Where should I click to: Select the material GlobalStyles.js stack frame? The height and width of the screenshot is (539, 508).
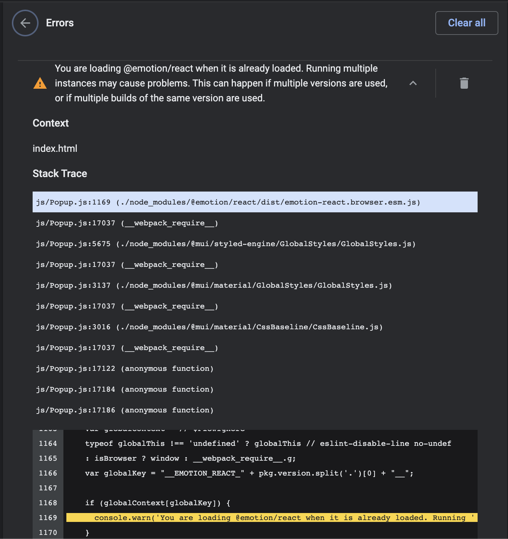255,285
